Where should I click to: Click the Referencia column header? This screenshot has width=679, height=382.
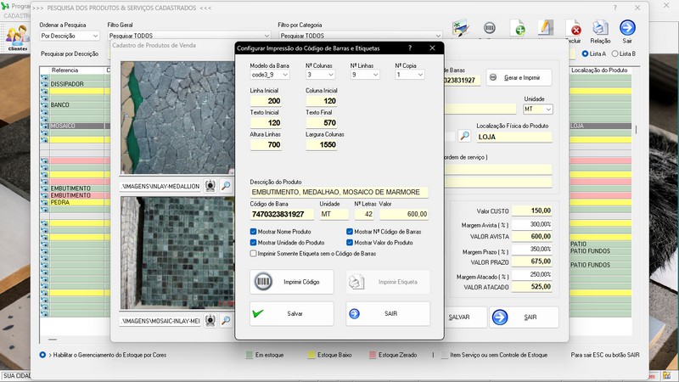[65, 70]
